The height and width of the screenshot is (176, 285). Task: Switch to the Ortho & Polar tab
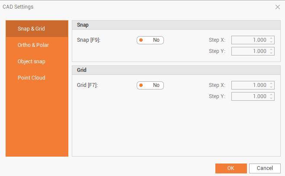[37, 45]
